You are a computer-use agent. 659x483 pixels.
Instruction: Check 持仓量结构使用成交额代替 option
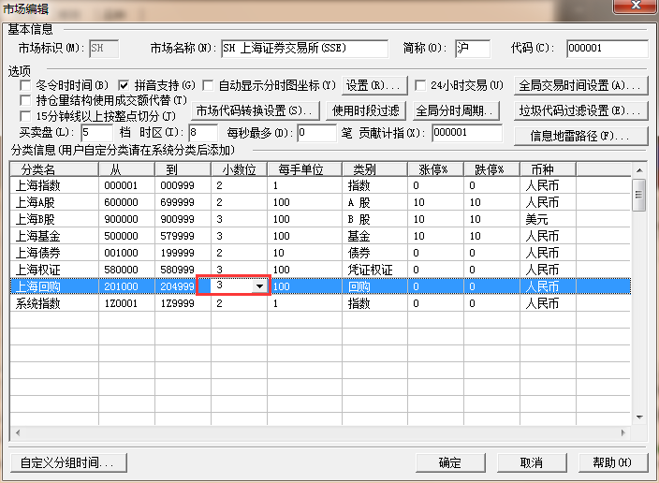click(x=26, y=101)
